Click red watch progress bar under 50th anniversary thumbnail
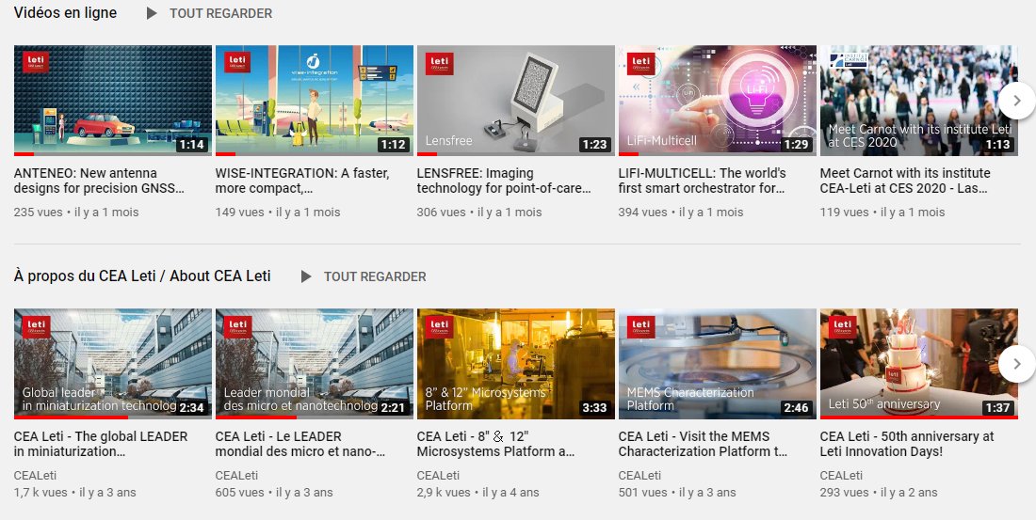1036x520 pixels. pyautogui.click(x=919, y=418)
